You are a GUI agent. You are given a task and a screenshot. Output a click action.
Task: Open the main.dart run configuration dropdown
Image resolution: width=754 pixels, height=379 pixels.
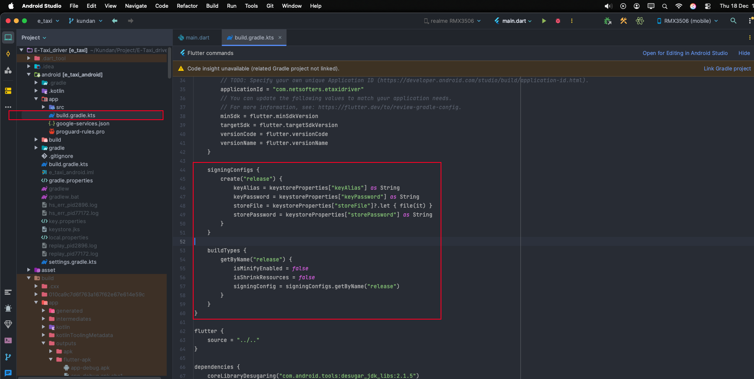pos(513,21)
